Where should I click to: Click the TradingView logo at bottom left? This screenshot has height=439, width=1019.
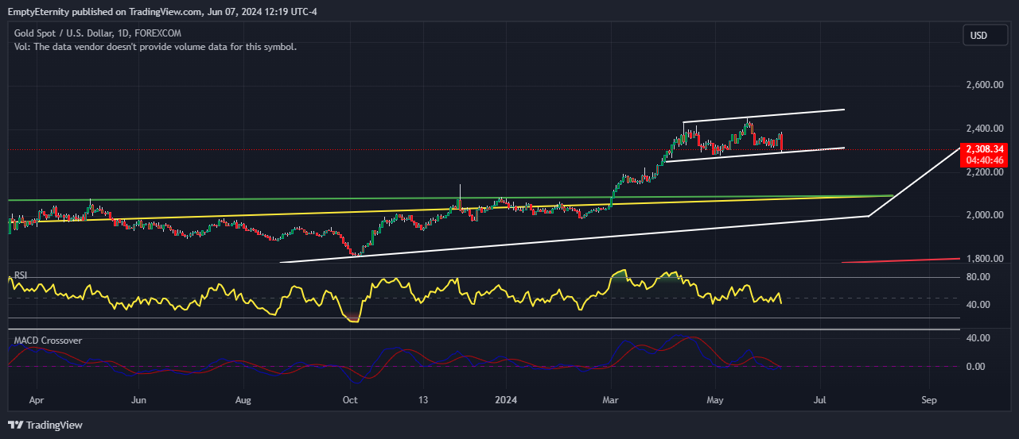click(45, 425)
